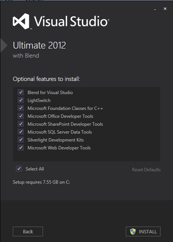Click the Silverlight Development Kits label
Image resolution: width=173 pixels, height=242 pixels.
pos(56,140)
